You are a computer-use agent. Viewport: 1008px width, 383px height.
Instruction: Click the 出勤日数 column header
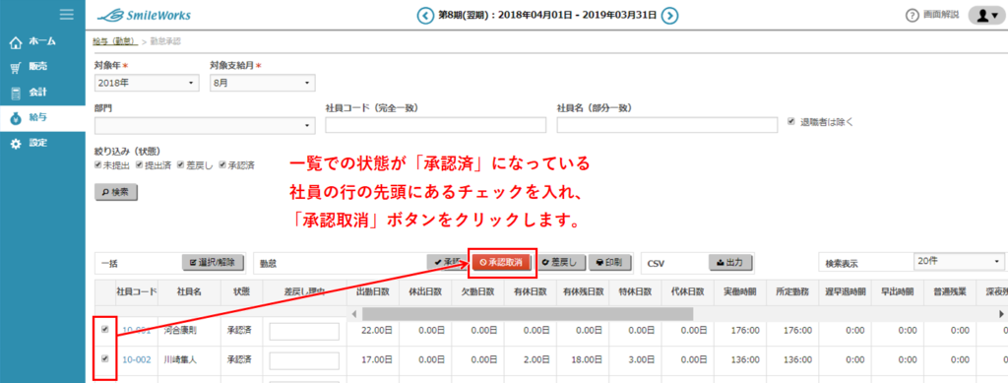(373, 291)
